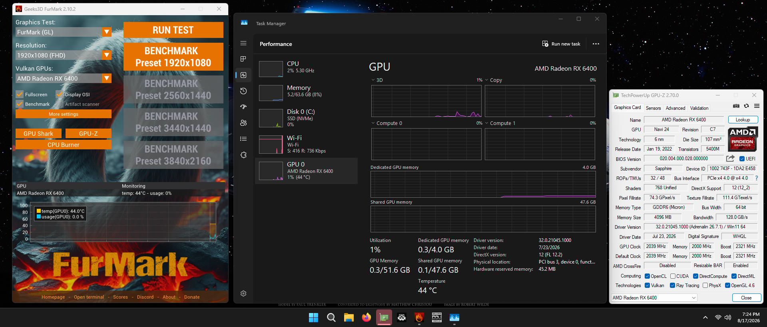Select Performance page icon in Task Manager sidebar

[243, 75]
